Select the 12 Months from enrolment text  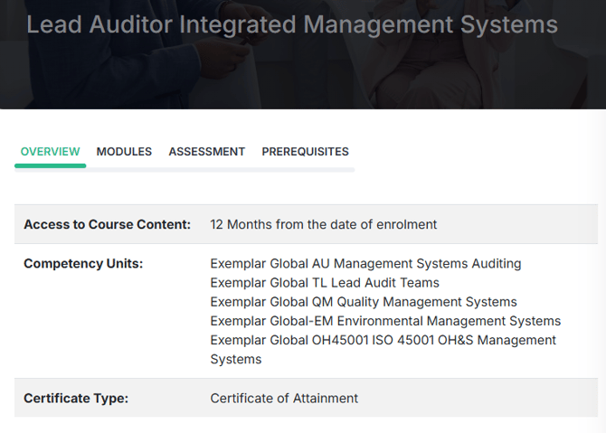point(324,224)
